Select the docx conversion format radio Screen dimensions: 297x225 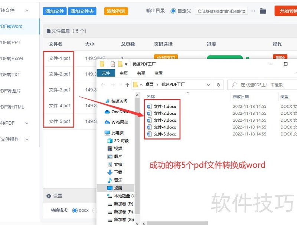75,210
